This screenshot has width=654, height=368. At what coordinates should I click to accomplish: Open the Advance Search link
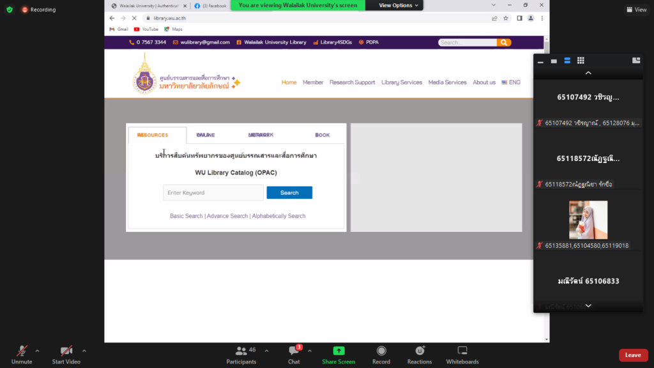tap(227, 216)
